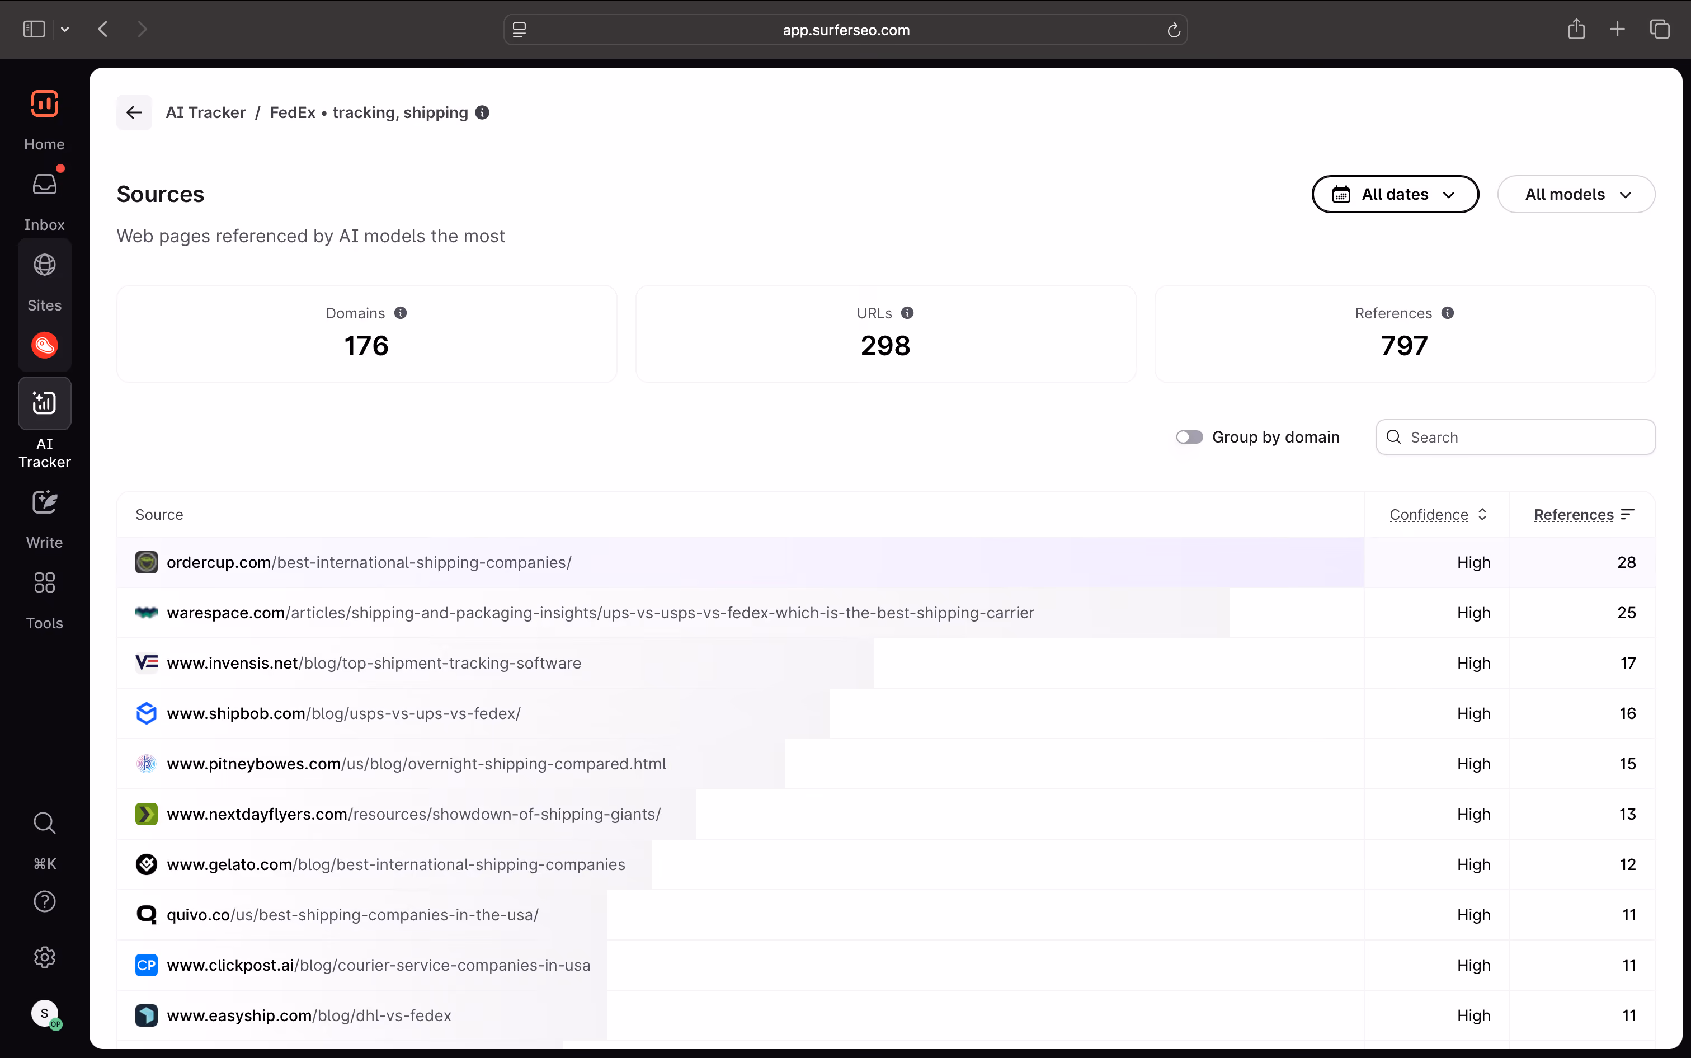Click the clickpost.ai favicon

click(146, 965)
